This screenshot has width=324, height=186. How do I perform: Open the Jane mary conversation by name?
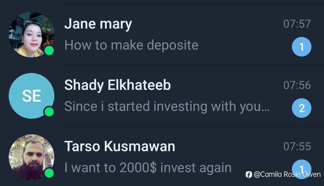point(98,24)
